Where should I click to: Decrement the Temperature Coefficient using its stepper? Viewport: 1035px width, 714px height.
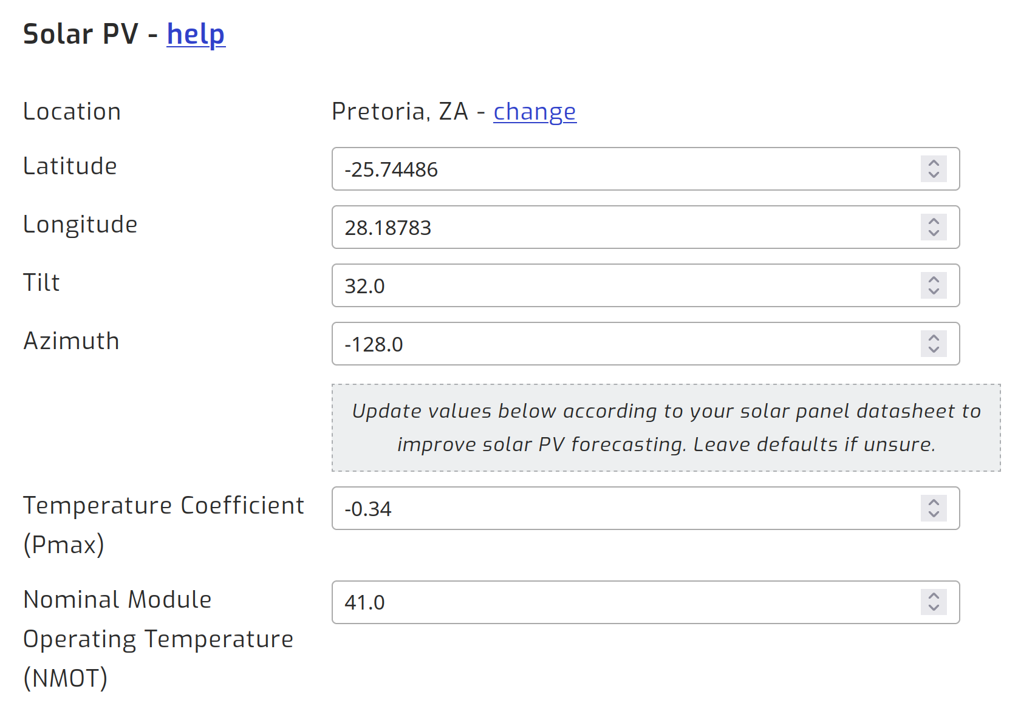pyautogui.click(x=934, y=515)
